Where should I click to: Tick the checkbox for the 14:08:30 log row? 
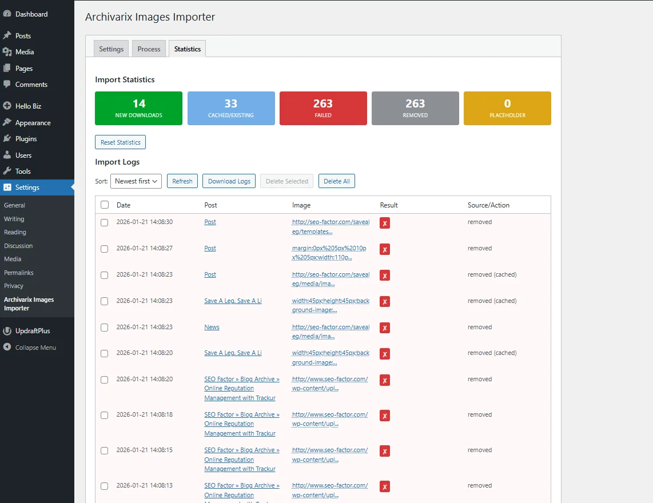tap(105, 222)
